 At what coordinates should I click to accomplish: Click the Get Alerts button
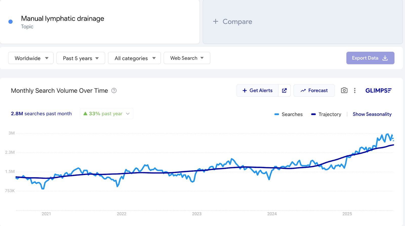point(257,90)
